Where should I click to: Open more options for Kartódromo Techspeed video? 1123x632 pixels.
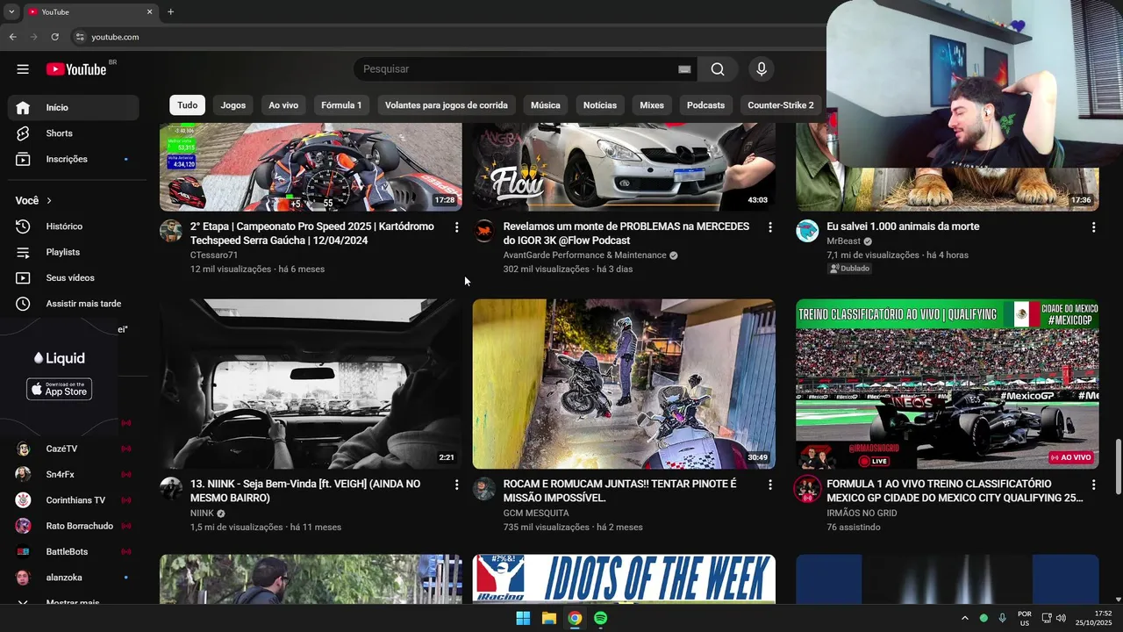[x=456, y=227]
